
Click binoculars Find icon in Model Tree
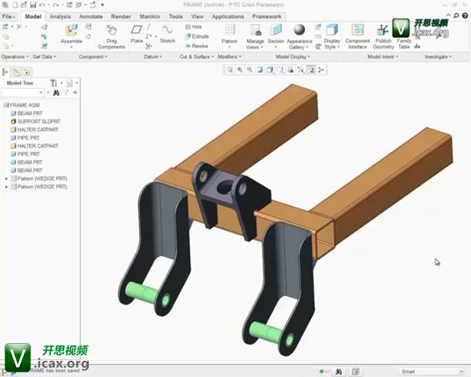(56, 93)
